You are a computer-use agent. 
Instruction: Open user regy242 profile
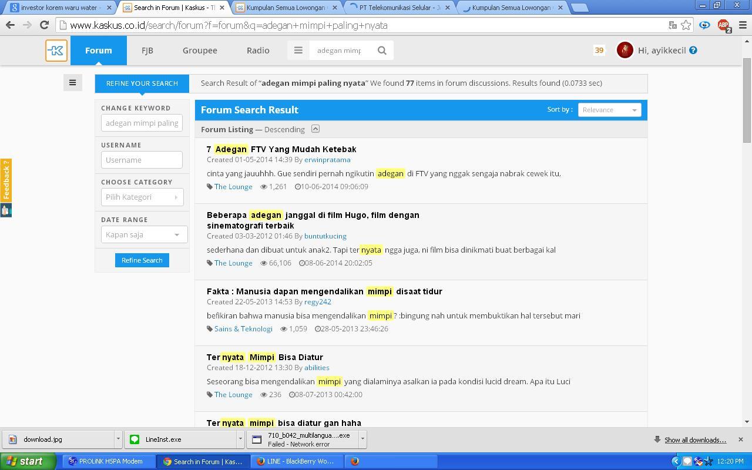pyautogui.click(x=317, y=302)
